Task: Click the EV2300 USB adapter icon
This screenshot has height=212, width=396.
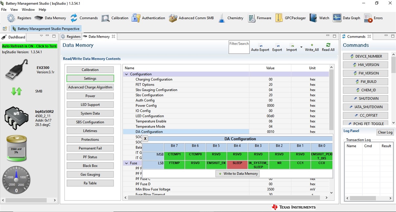Action: [16, 70]
